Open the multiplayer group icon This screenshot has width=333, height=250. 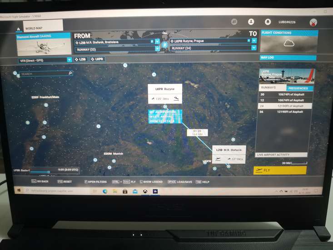tap(234, 22)
